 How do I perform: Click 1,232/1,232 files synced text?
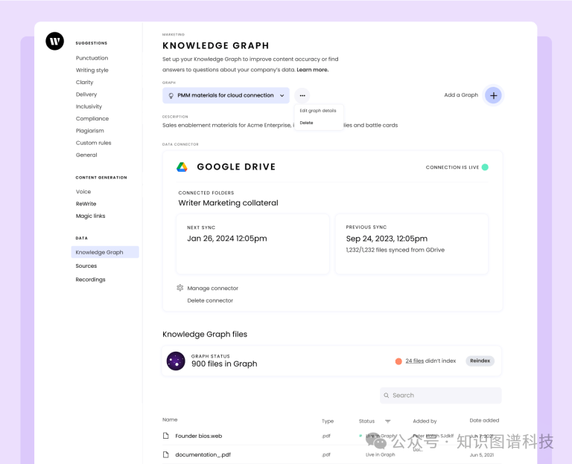(395, 250)
